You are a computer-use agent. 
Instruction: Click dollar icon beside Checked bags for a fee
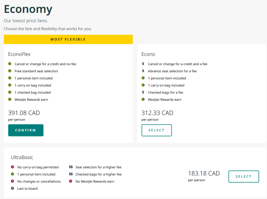pyautogui.click(x=143, y=92)
